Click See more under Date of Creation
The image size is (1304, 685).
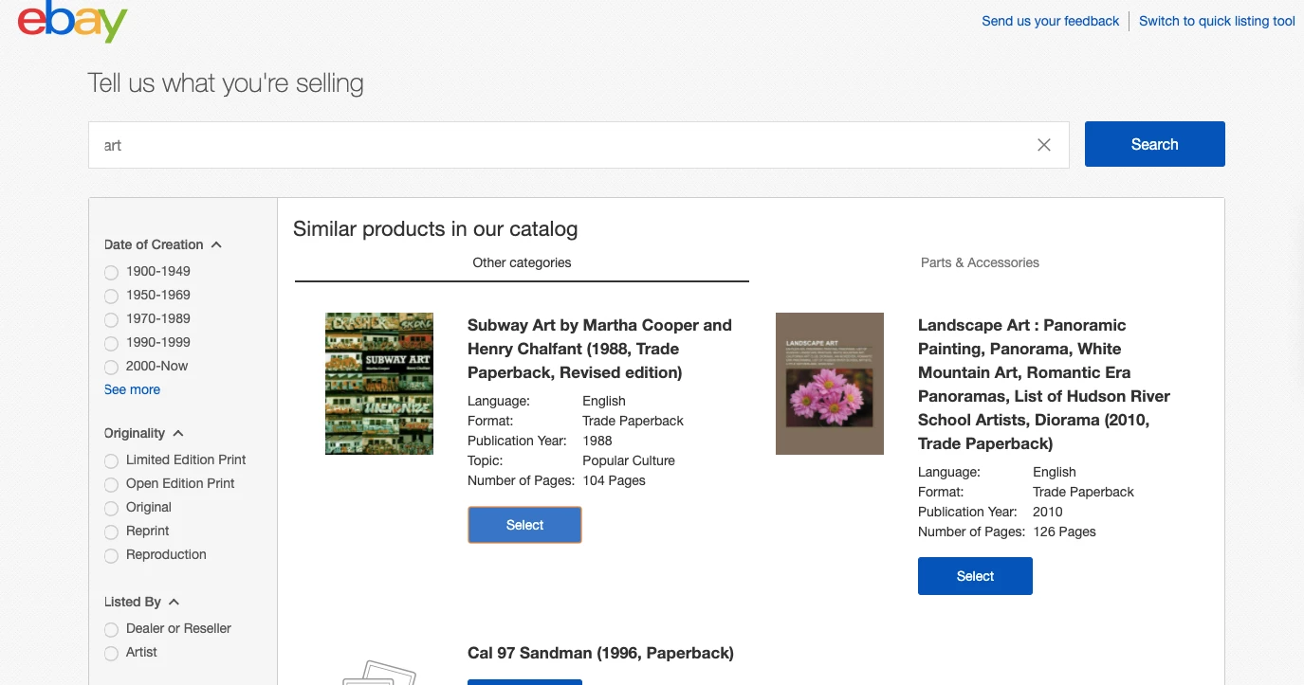132,389
